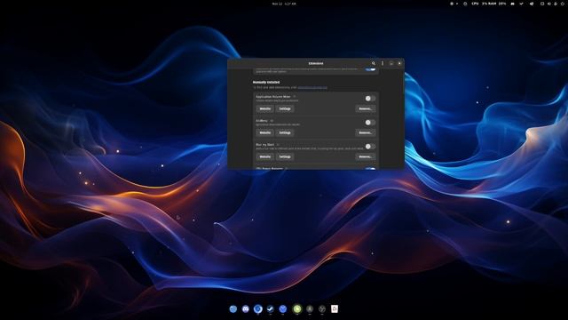Remove the ArcMenu extension

[x=365, y=132]
